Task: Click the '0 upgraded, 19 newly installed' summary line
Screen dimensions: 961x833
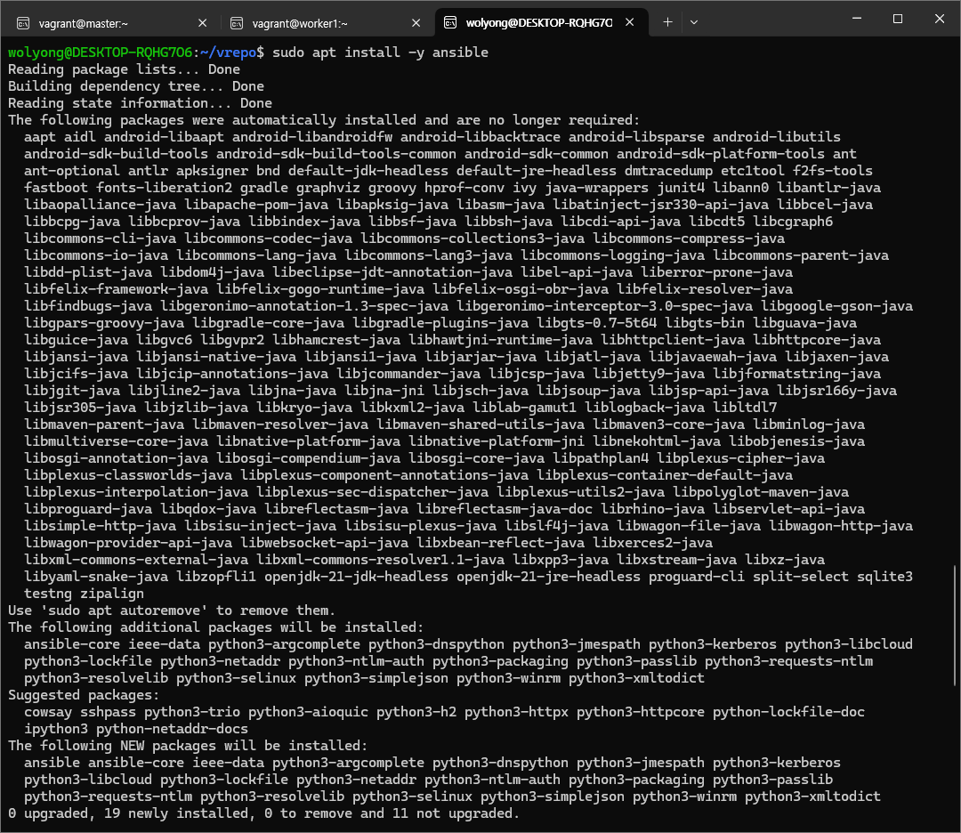Action: click(x=263, y=813)
